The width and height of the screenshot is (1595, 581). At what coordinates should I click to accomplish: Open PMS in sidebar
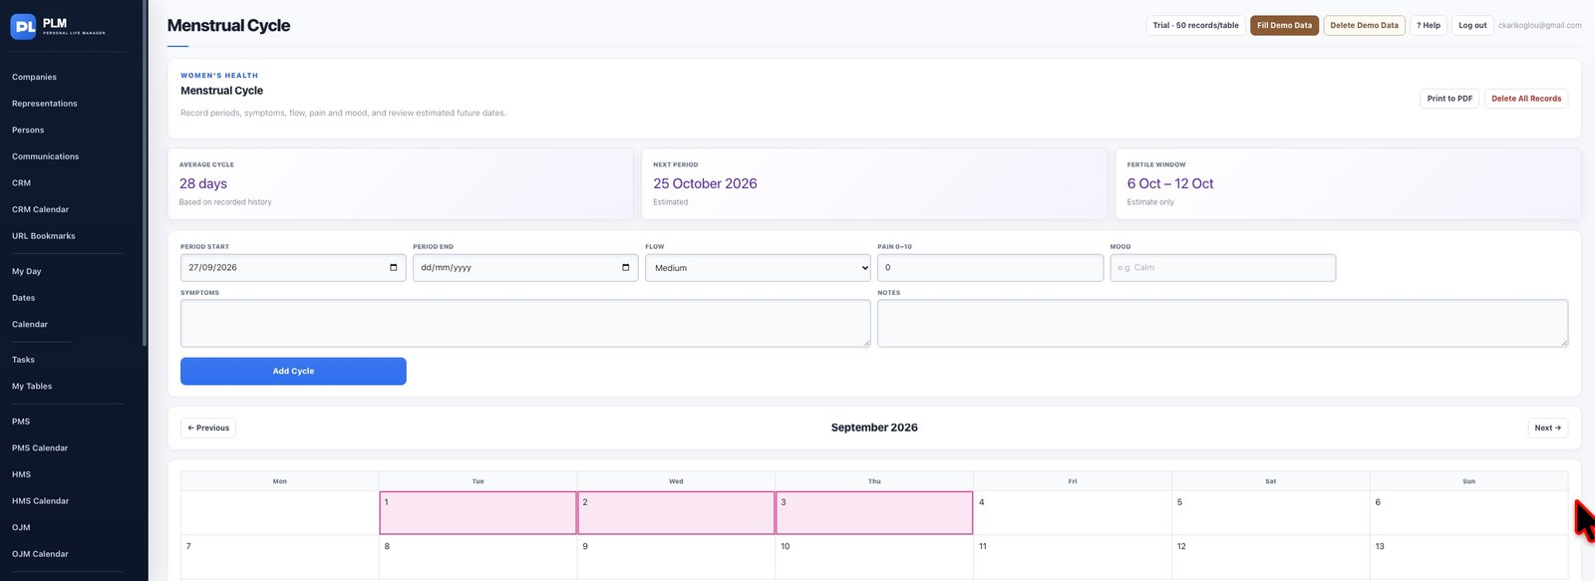point(21,422)
